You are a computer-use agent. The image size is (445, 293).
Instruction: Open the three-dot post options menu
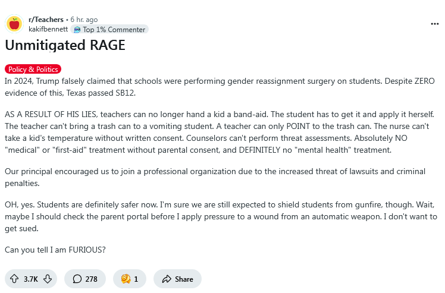pyautogui.click(x=434, y=24)
